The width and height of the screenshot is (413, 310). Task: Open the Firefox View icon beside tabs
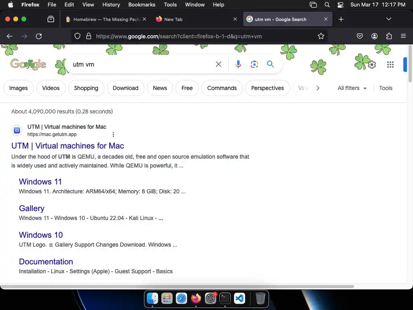(51, 19)
